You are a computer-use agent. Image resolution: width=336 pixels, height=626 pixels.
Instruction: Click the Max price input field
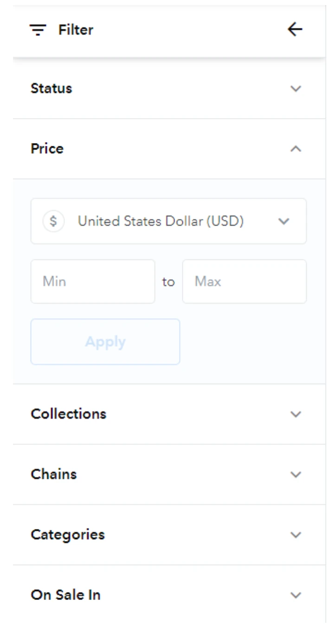pos(245,281)
